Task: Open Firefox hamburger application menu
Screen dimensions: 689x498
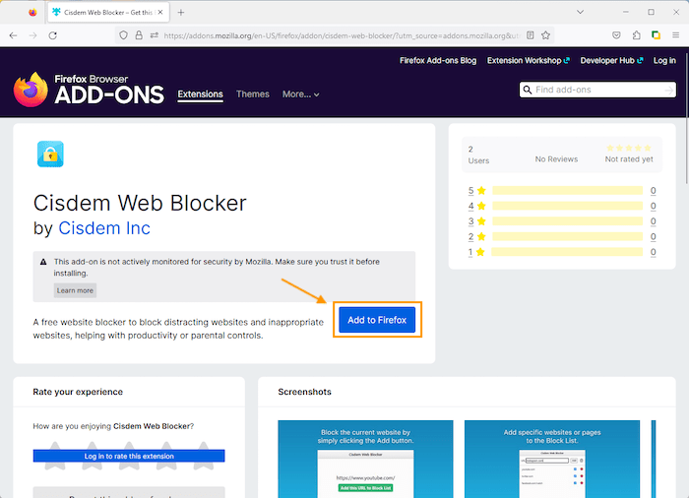Action: click(675, 34)
